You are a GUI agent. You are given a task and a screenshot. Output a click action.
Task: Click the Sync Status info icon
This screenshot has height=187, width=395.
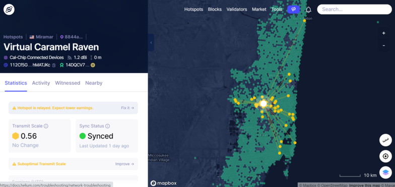pos(108,126)
